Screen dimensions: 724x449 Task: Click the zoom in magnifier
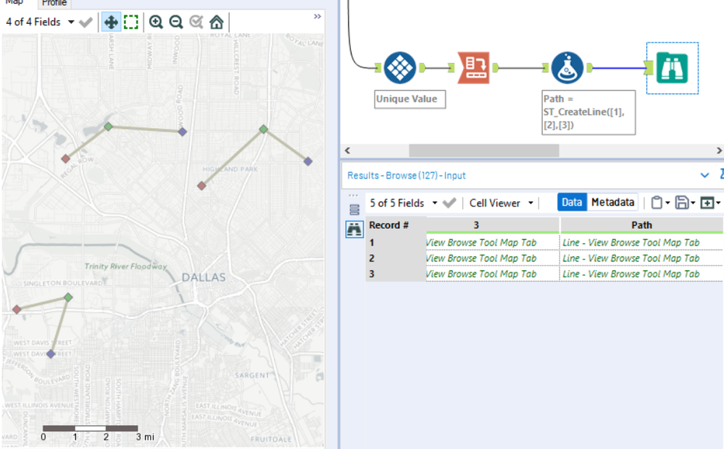[x=156, y=22]
